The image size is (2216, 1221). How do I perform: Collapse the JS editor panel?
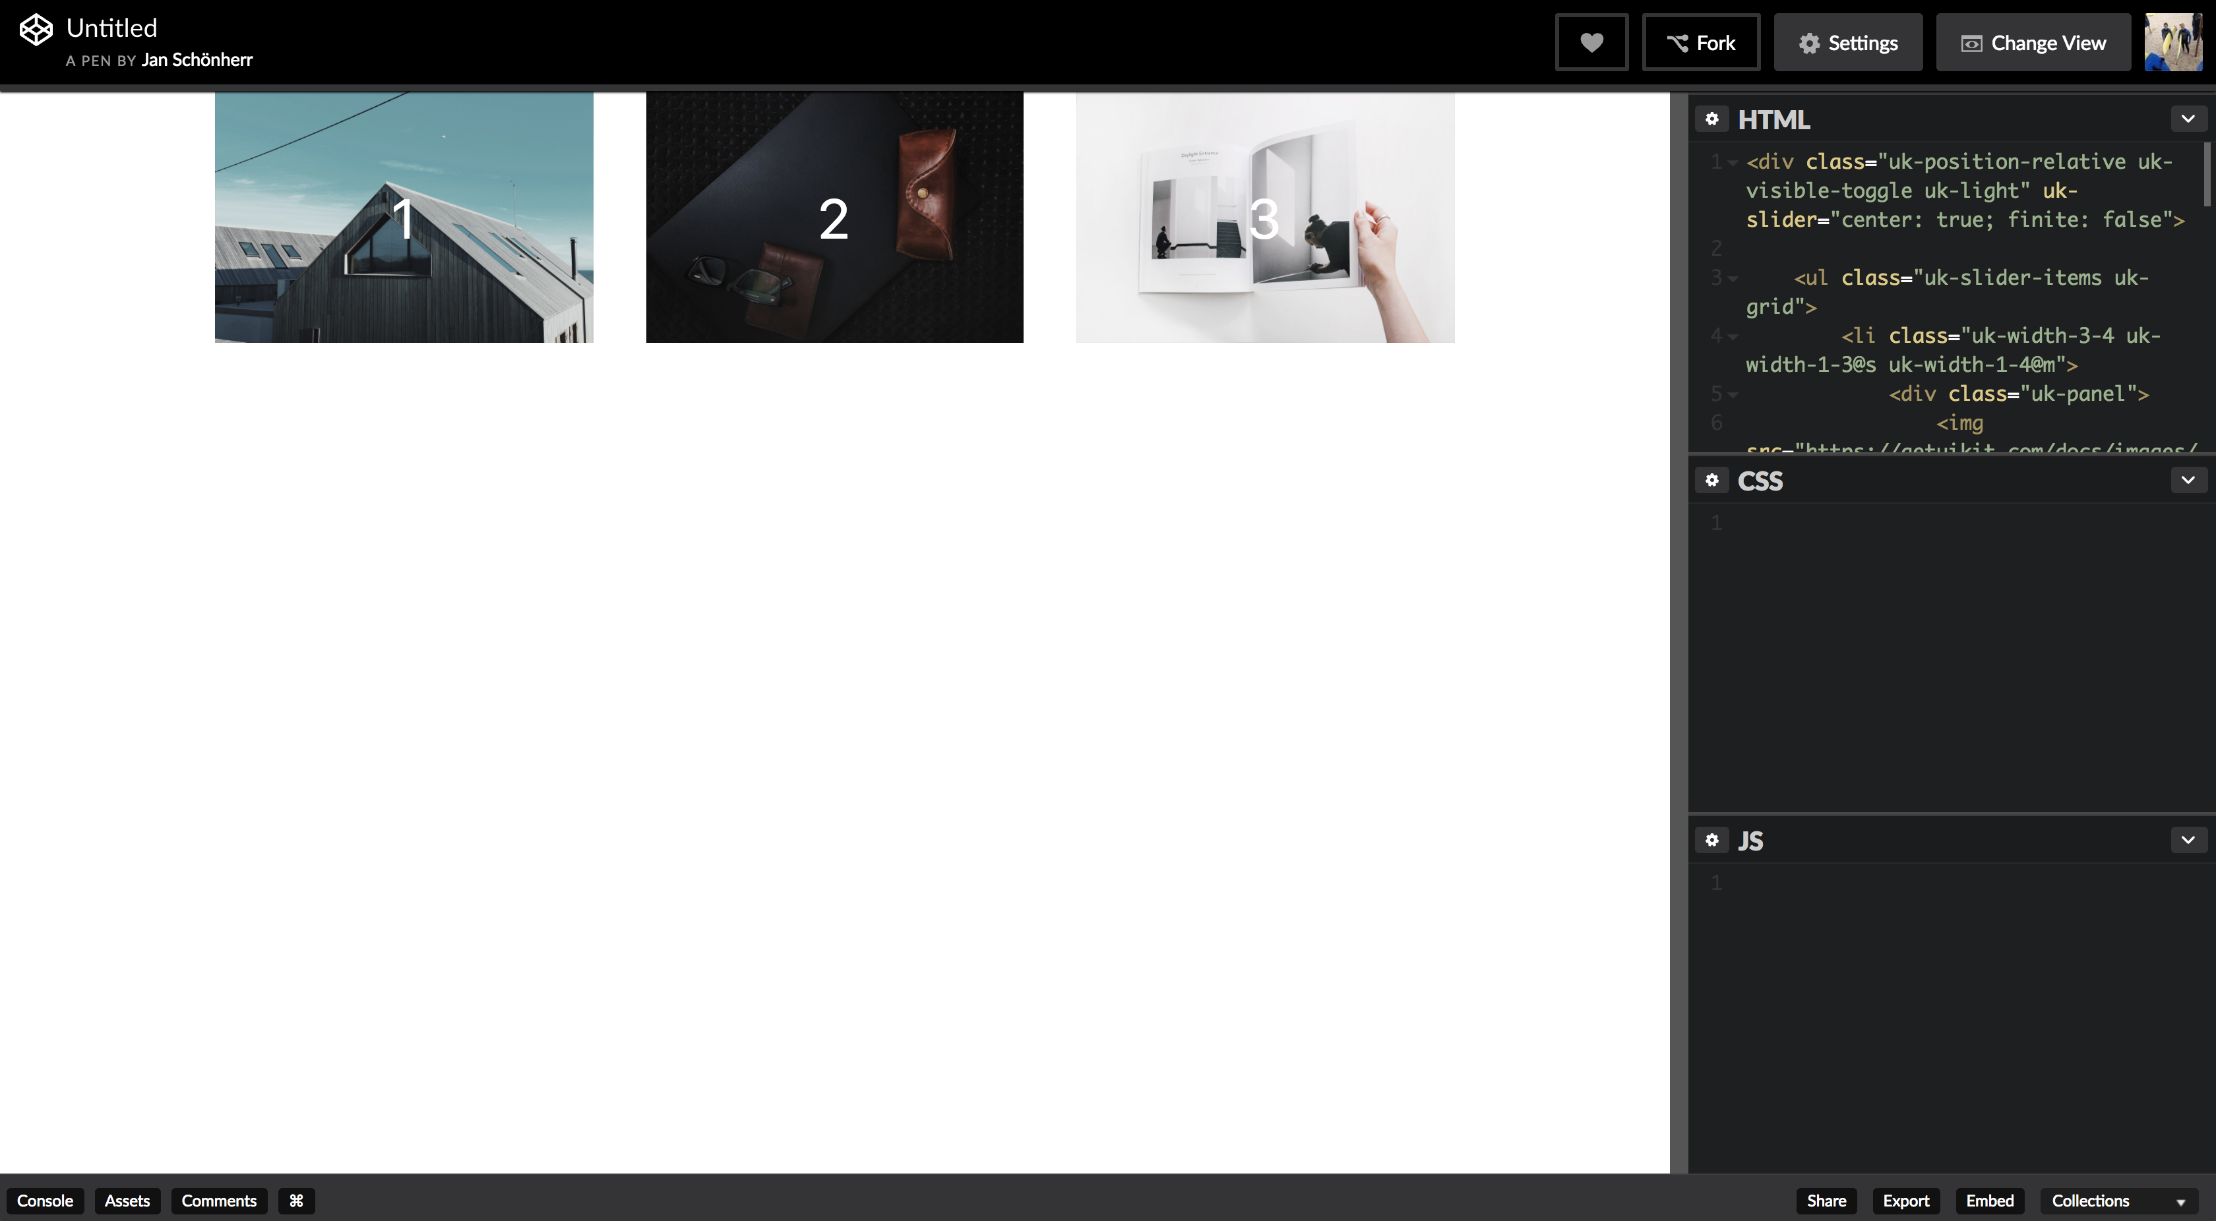pos(2188,840)
